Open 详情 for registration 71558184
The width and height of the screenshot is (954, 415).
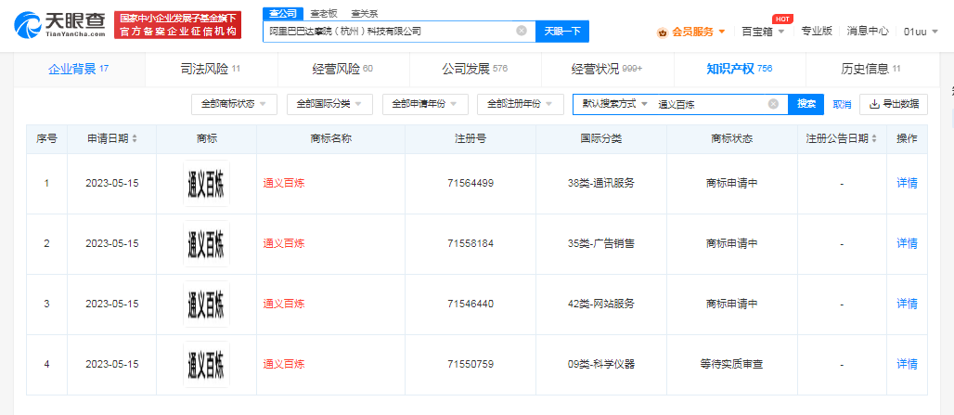click(x=908, y=243)
